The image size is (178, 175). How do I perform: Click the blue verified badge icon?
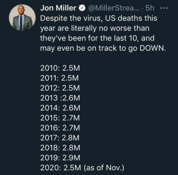(82, 8)
